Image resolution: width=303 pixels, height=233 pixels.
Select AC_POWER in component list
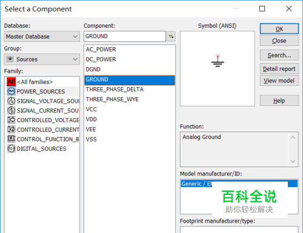coord(130,50)
